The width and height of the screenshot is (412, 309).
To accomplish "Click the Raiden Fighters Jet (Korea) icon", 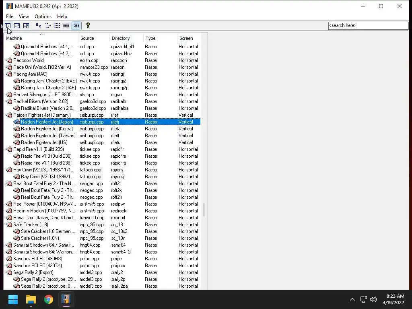I will click(x=16, y=129).
